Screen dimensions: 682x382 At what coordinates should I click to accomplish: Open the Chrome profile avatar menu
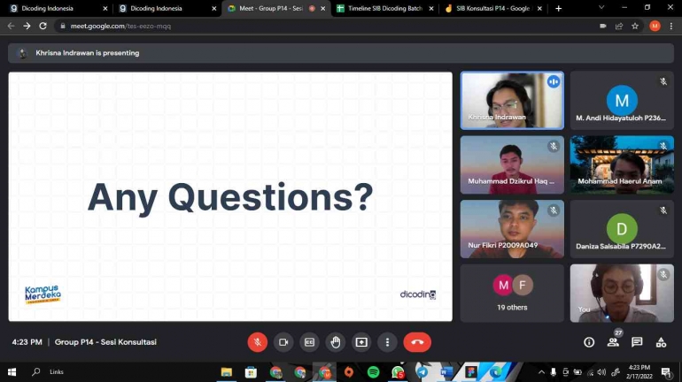point(655,26)
